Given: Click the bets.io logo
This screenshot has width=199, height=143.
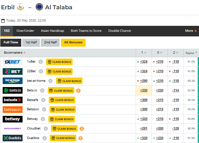Looking at the screenshot, I should [x=13, y=90].
